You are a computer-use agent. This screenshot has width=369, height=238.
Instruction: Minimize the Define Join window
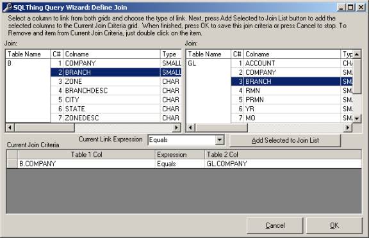click(341, 8)
